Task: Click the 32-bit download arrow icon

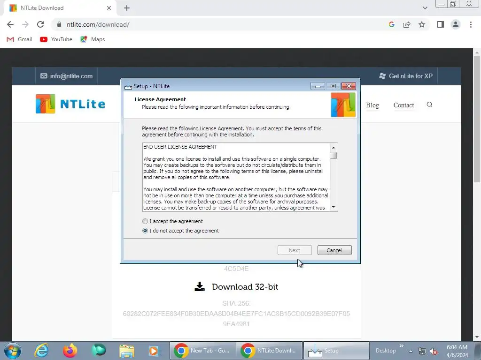Action: [x=200, y=286]
